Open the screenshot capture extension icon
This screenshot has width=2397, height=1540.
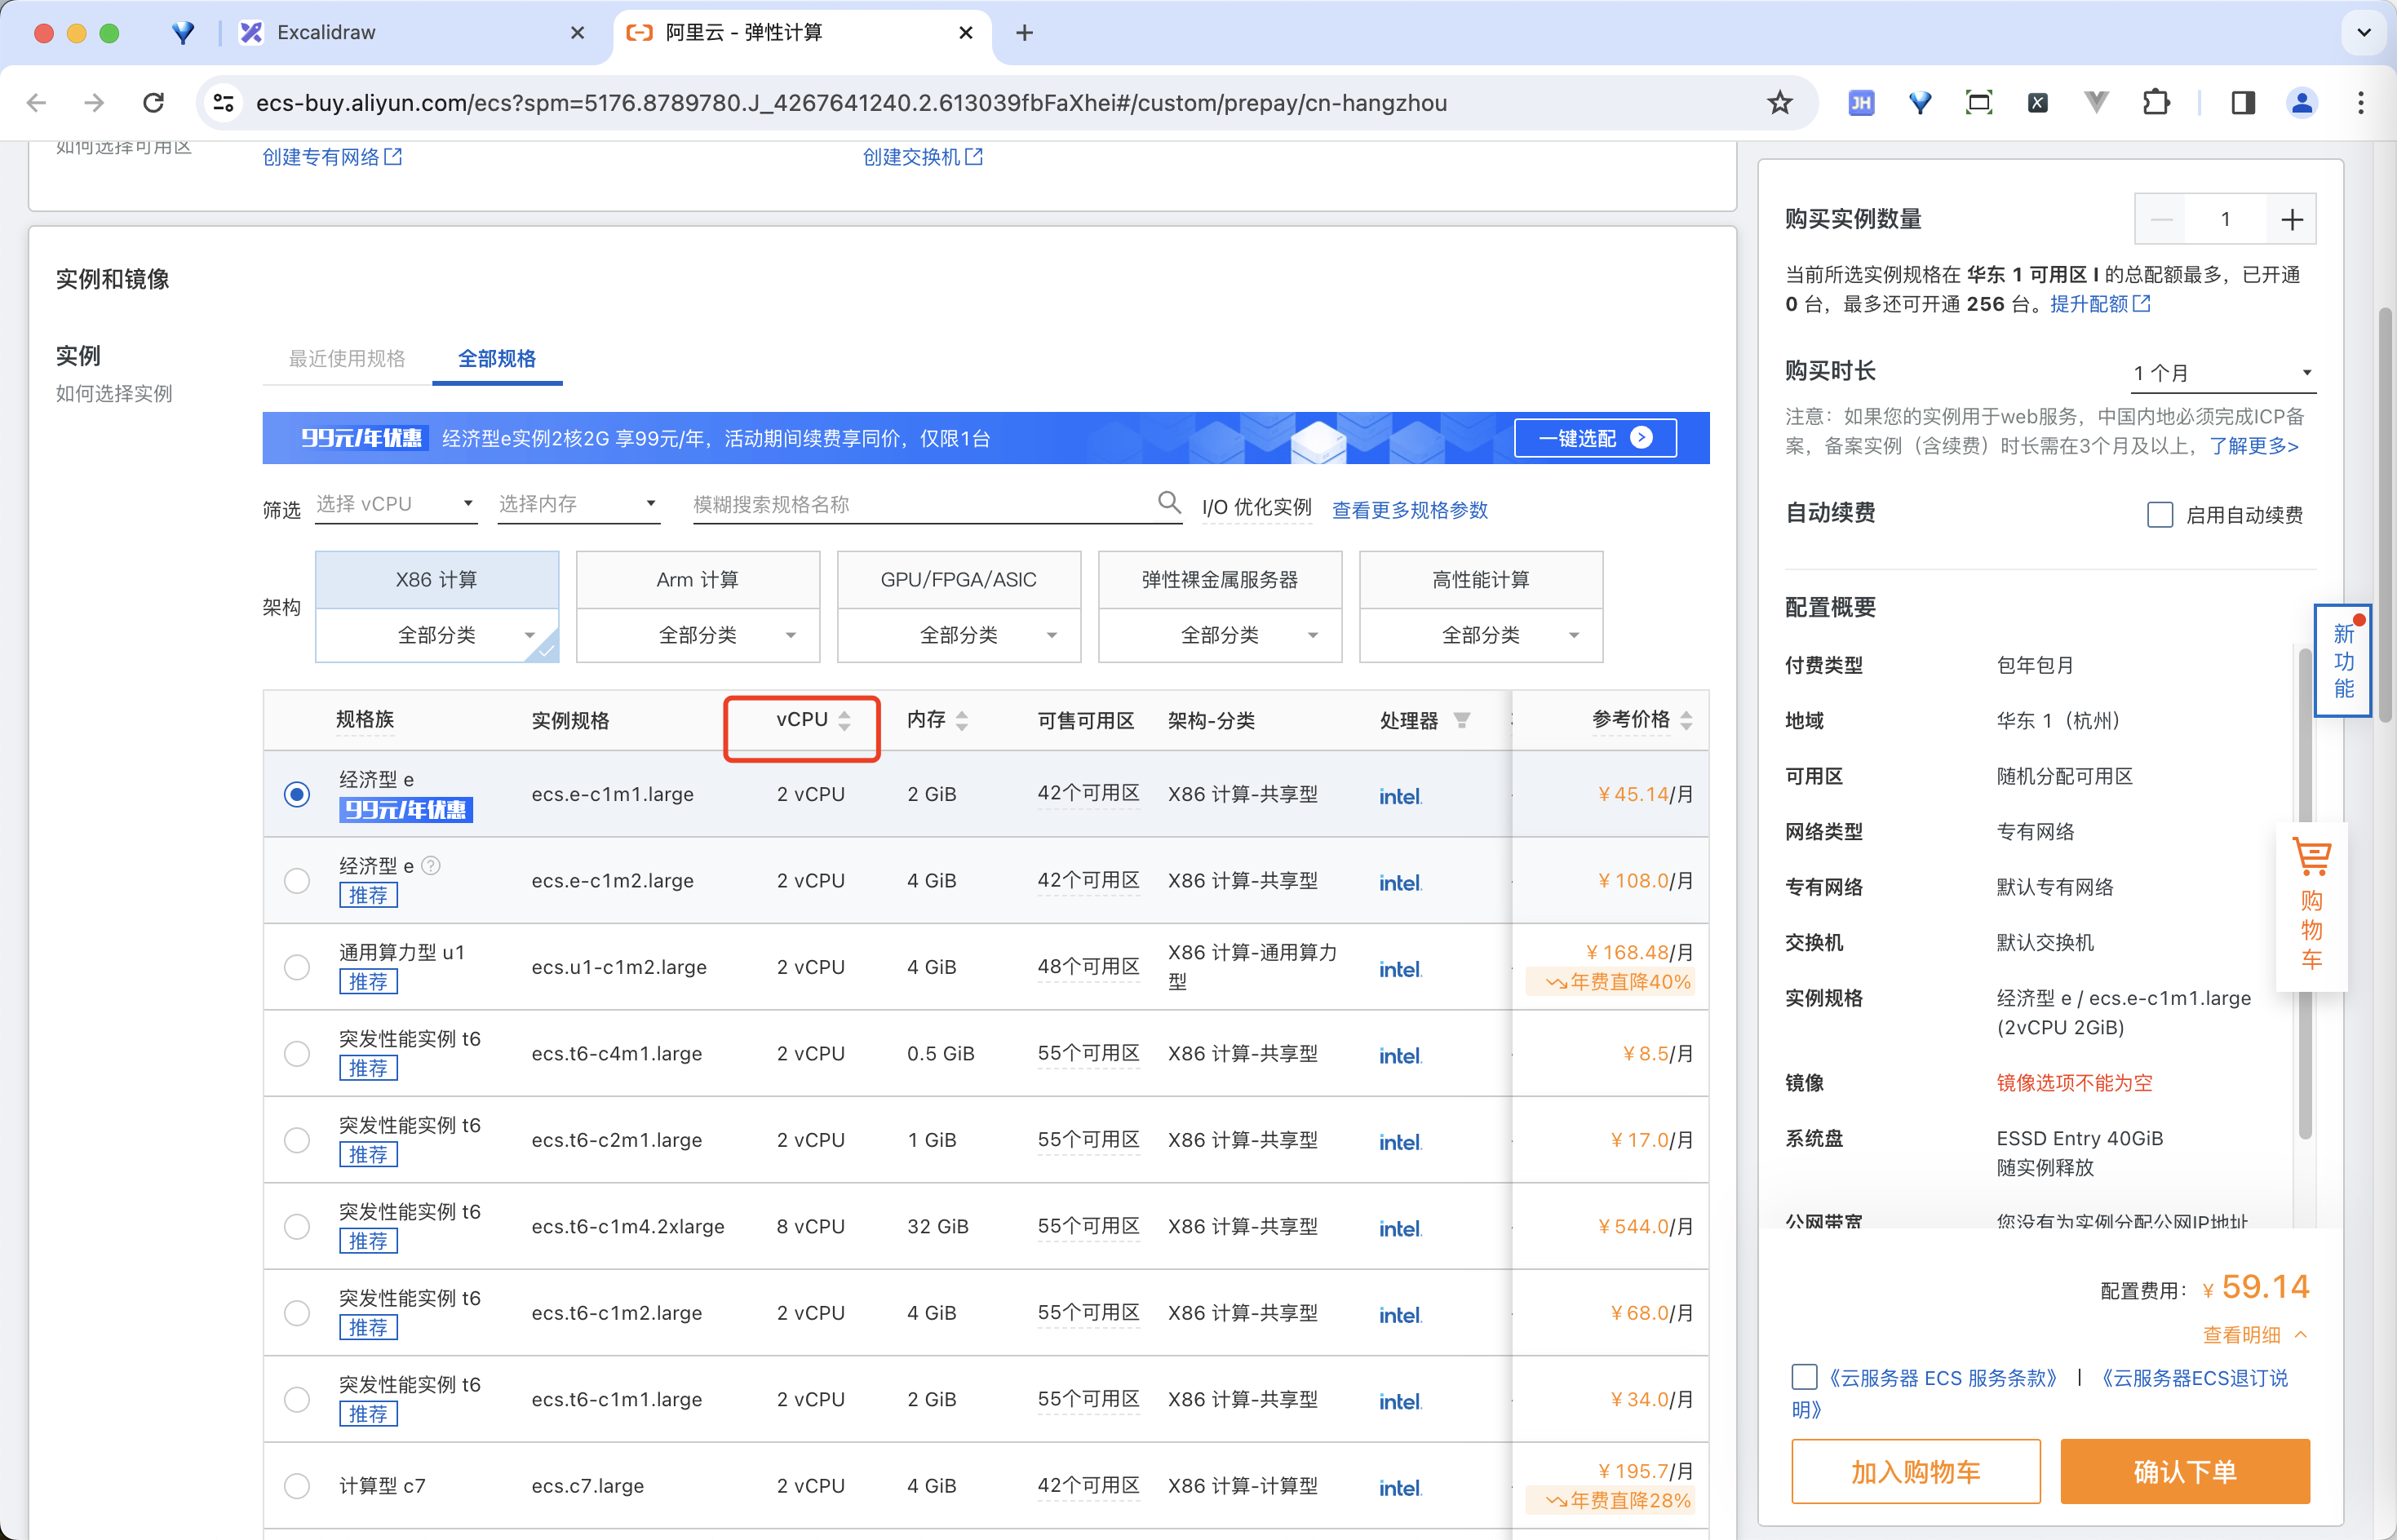point(1979,102)
